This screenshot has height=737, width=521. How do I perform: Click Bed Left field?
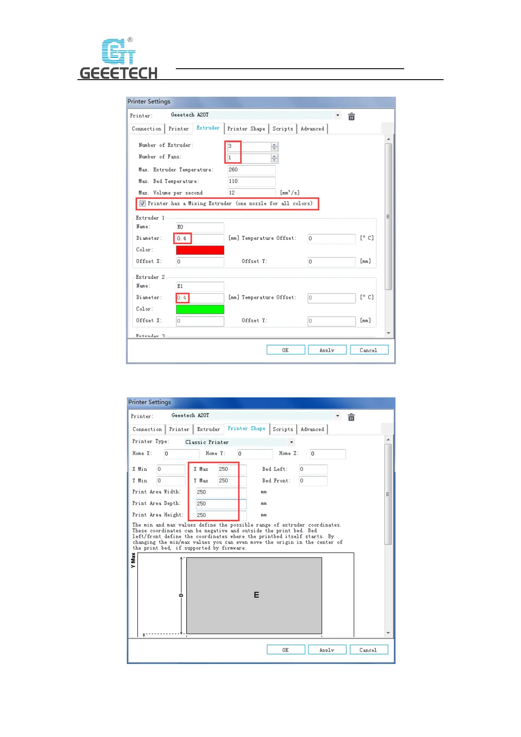[313, 469]
